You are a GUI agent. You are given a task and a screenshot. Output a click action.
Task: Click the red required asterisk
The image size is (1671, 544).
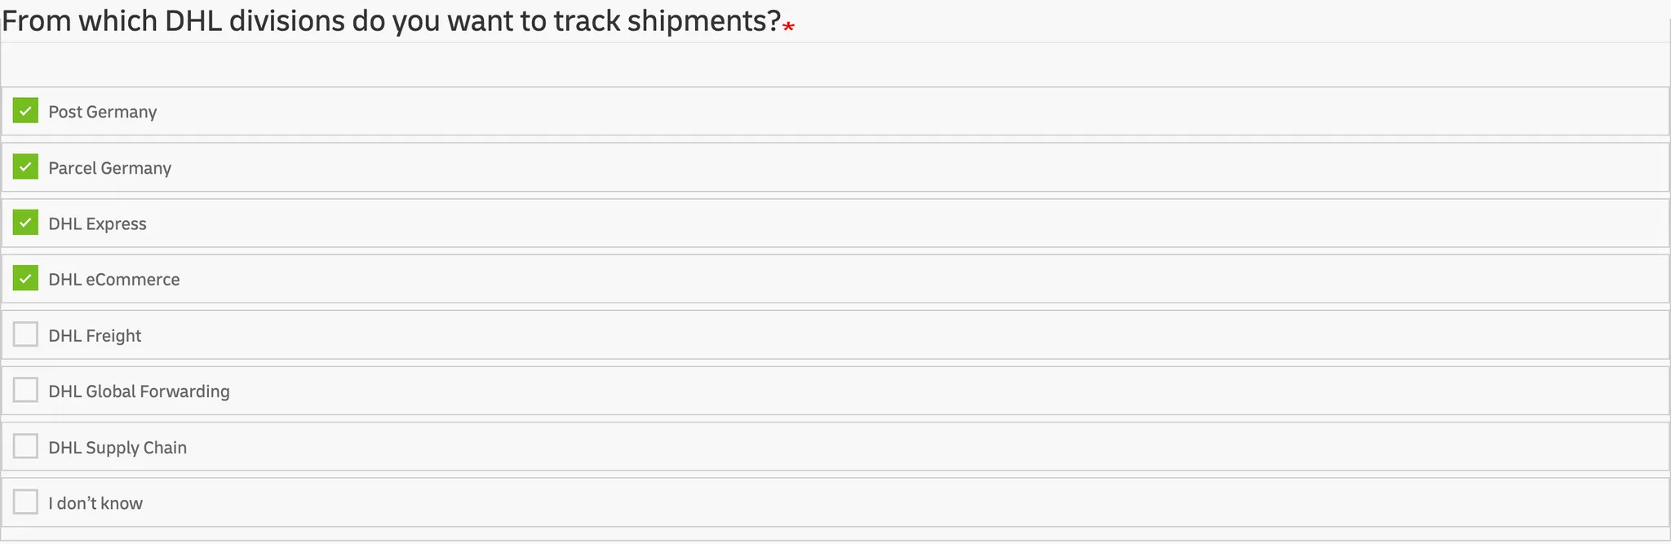point(788,27)
